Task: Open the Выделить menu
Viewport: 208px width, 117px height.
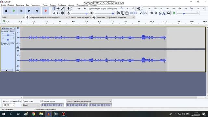Action: (20, 5)
